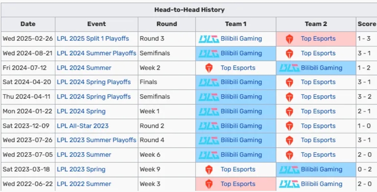Click Top Esports team name in Semifinals 2024-08-21 row
Screen dimensions: 377x192
coord(318,53)
